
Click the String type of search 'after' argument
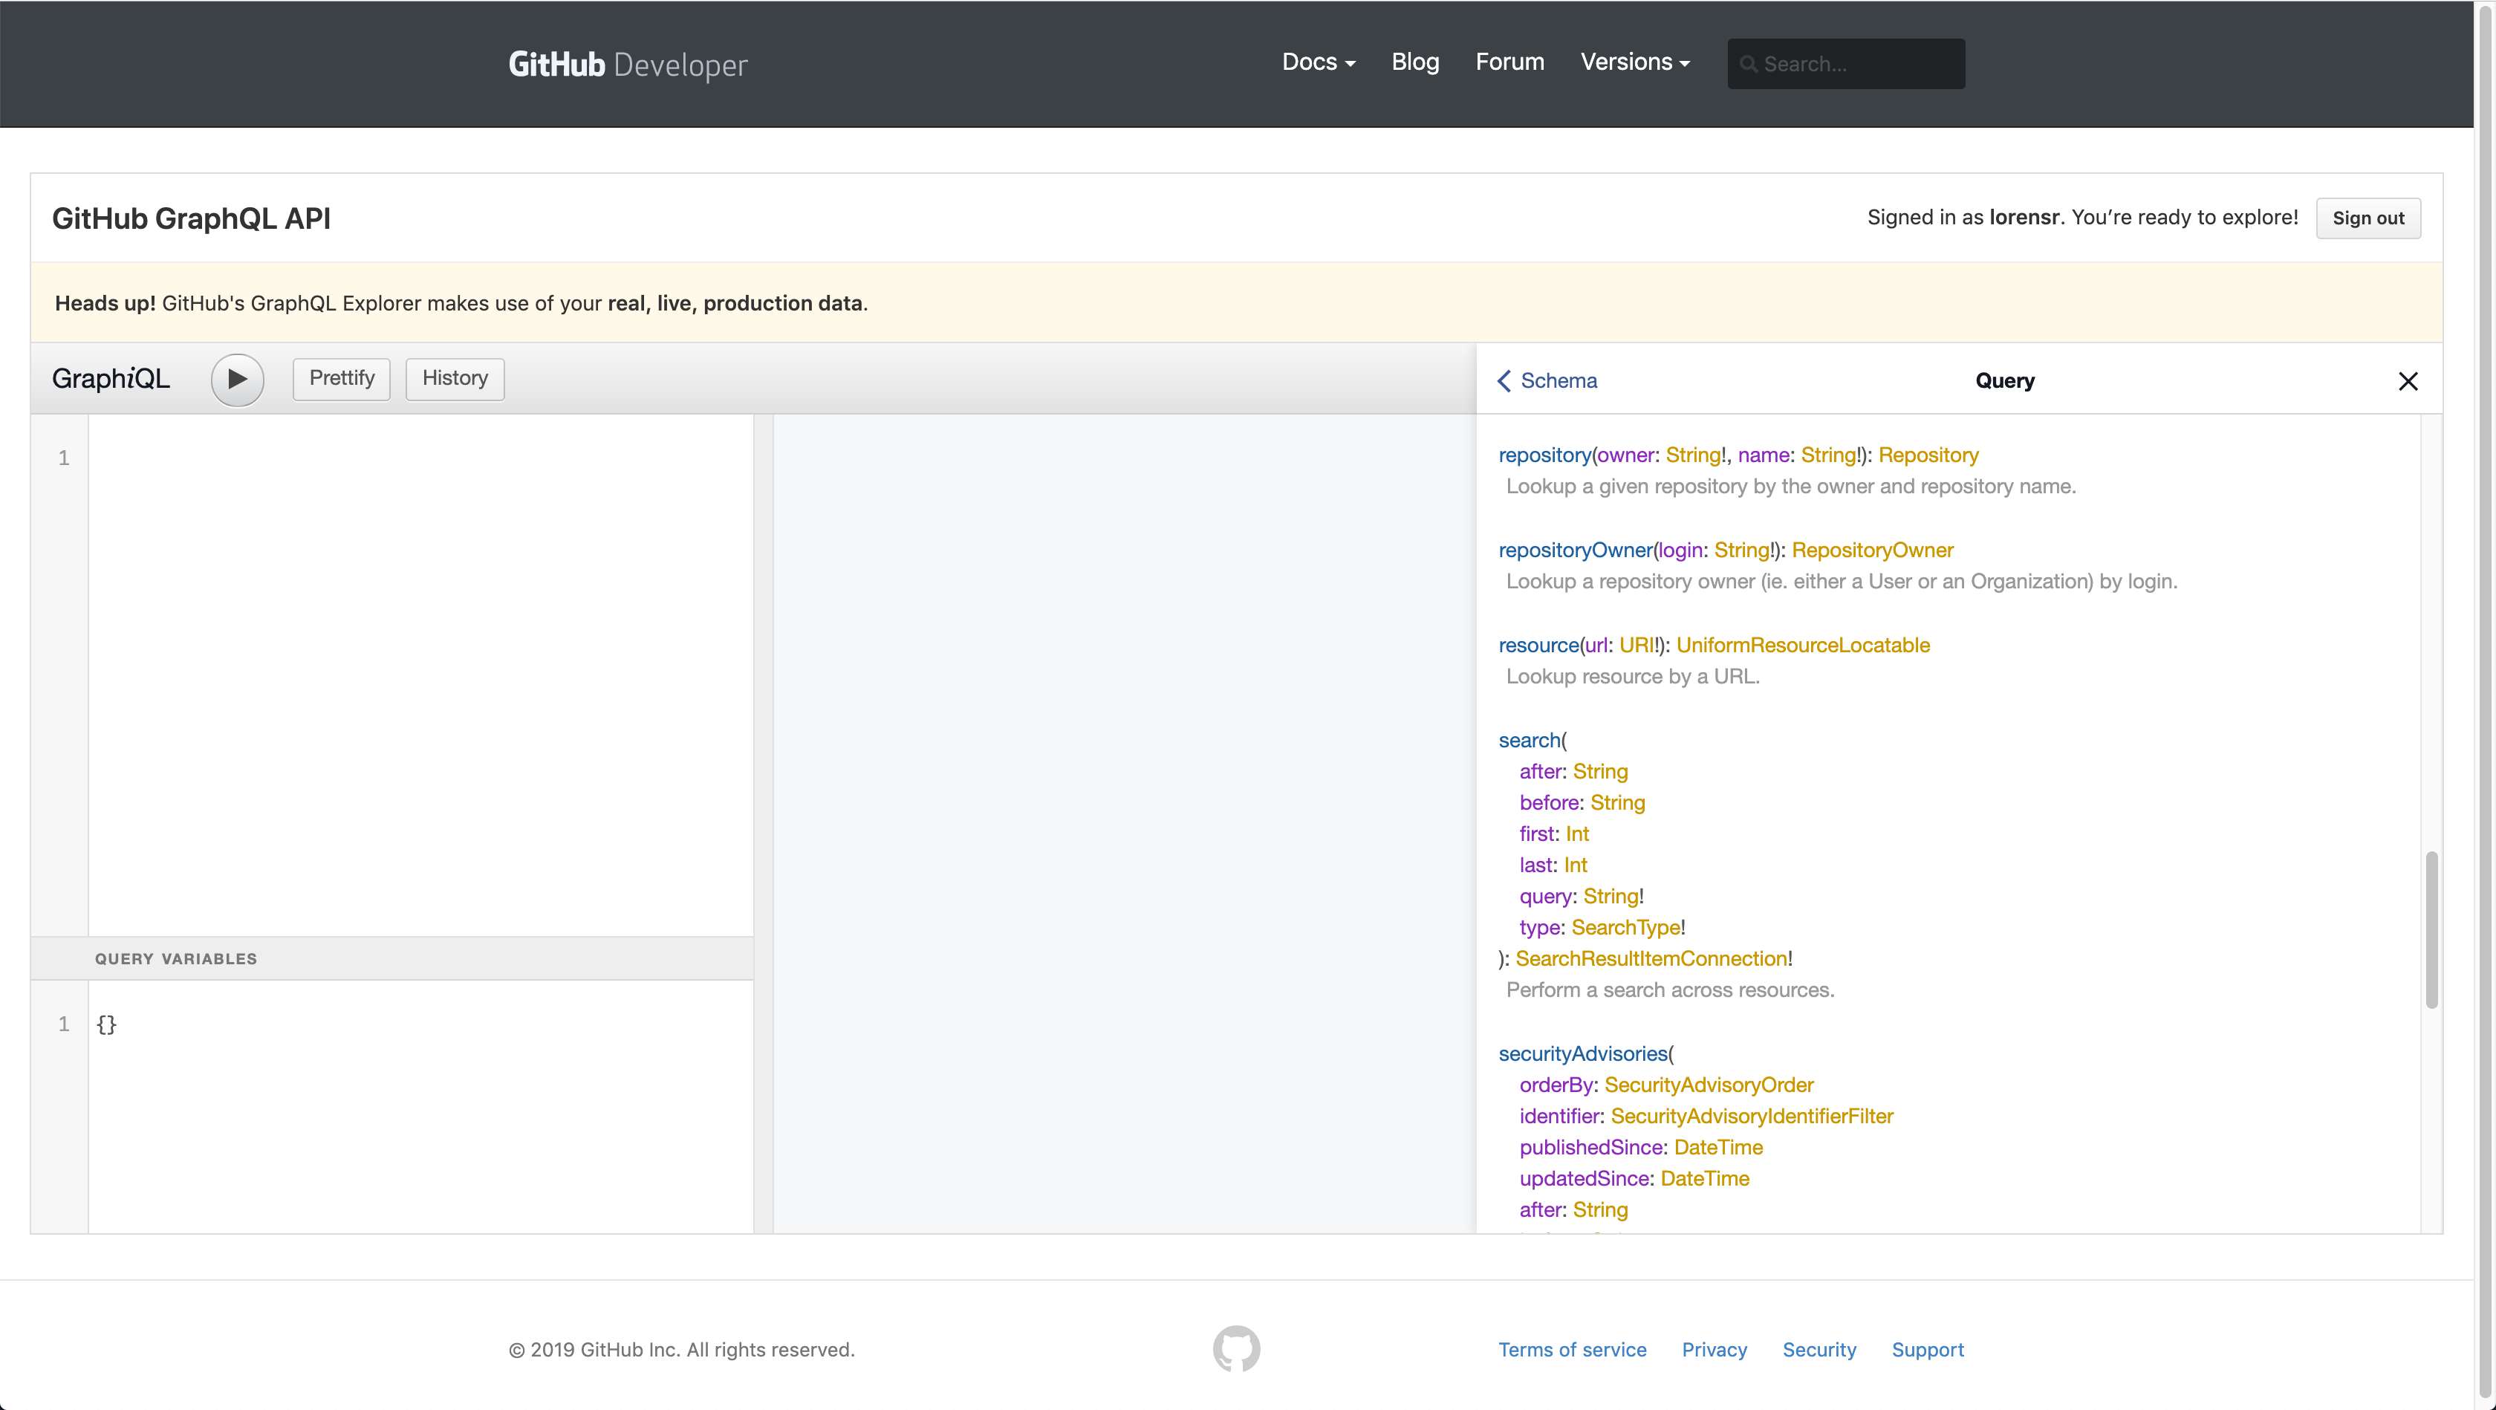coord(1599,771)
